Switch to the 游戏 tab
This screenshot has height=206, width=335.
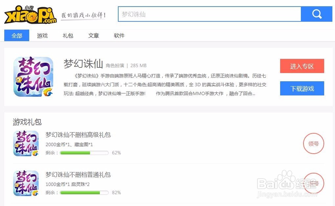point(42,35)
